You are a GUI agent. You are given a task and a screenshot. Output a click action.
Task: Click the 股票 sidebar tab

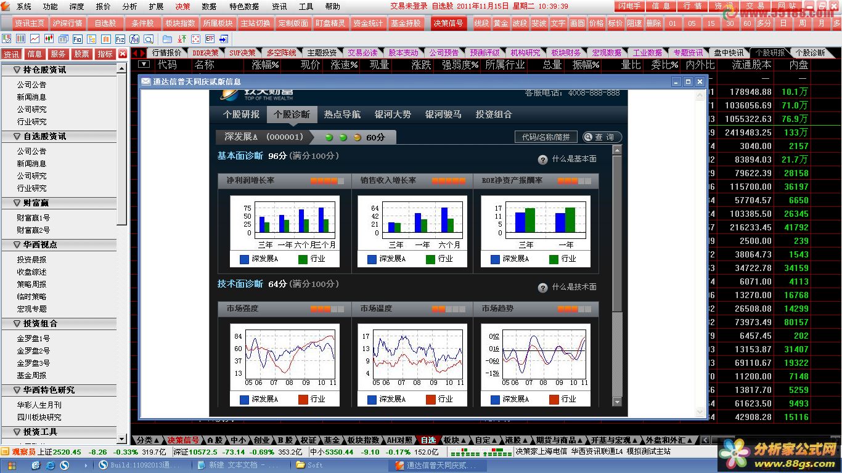[x=81, y=54]
